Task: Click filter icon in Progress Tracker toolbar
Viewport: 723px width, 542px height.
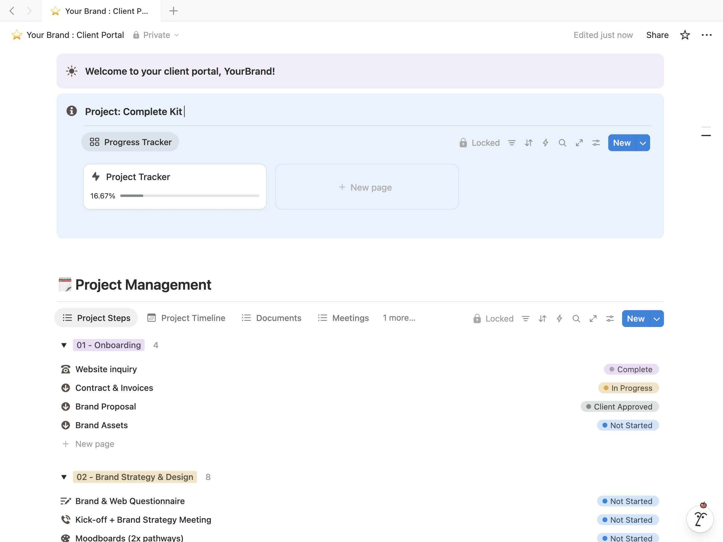Action: (512, 143)
